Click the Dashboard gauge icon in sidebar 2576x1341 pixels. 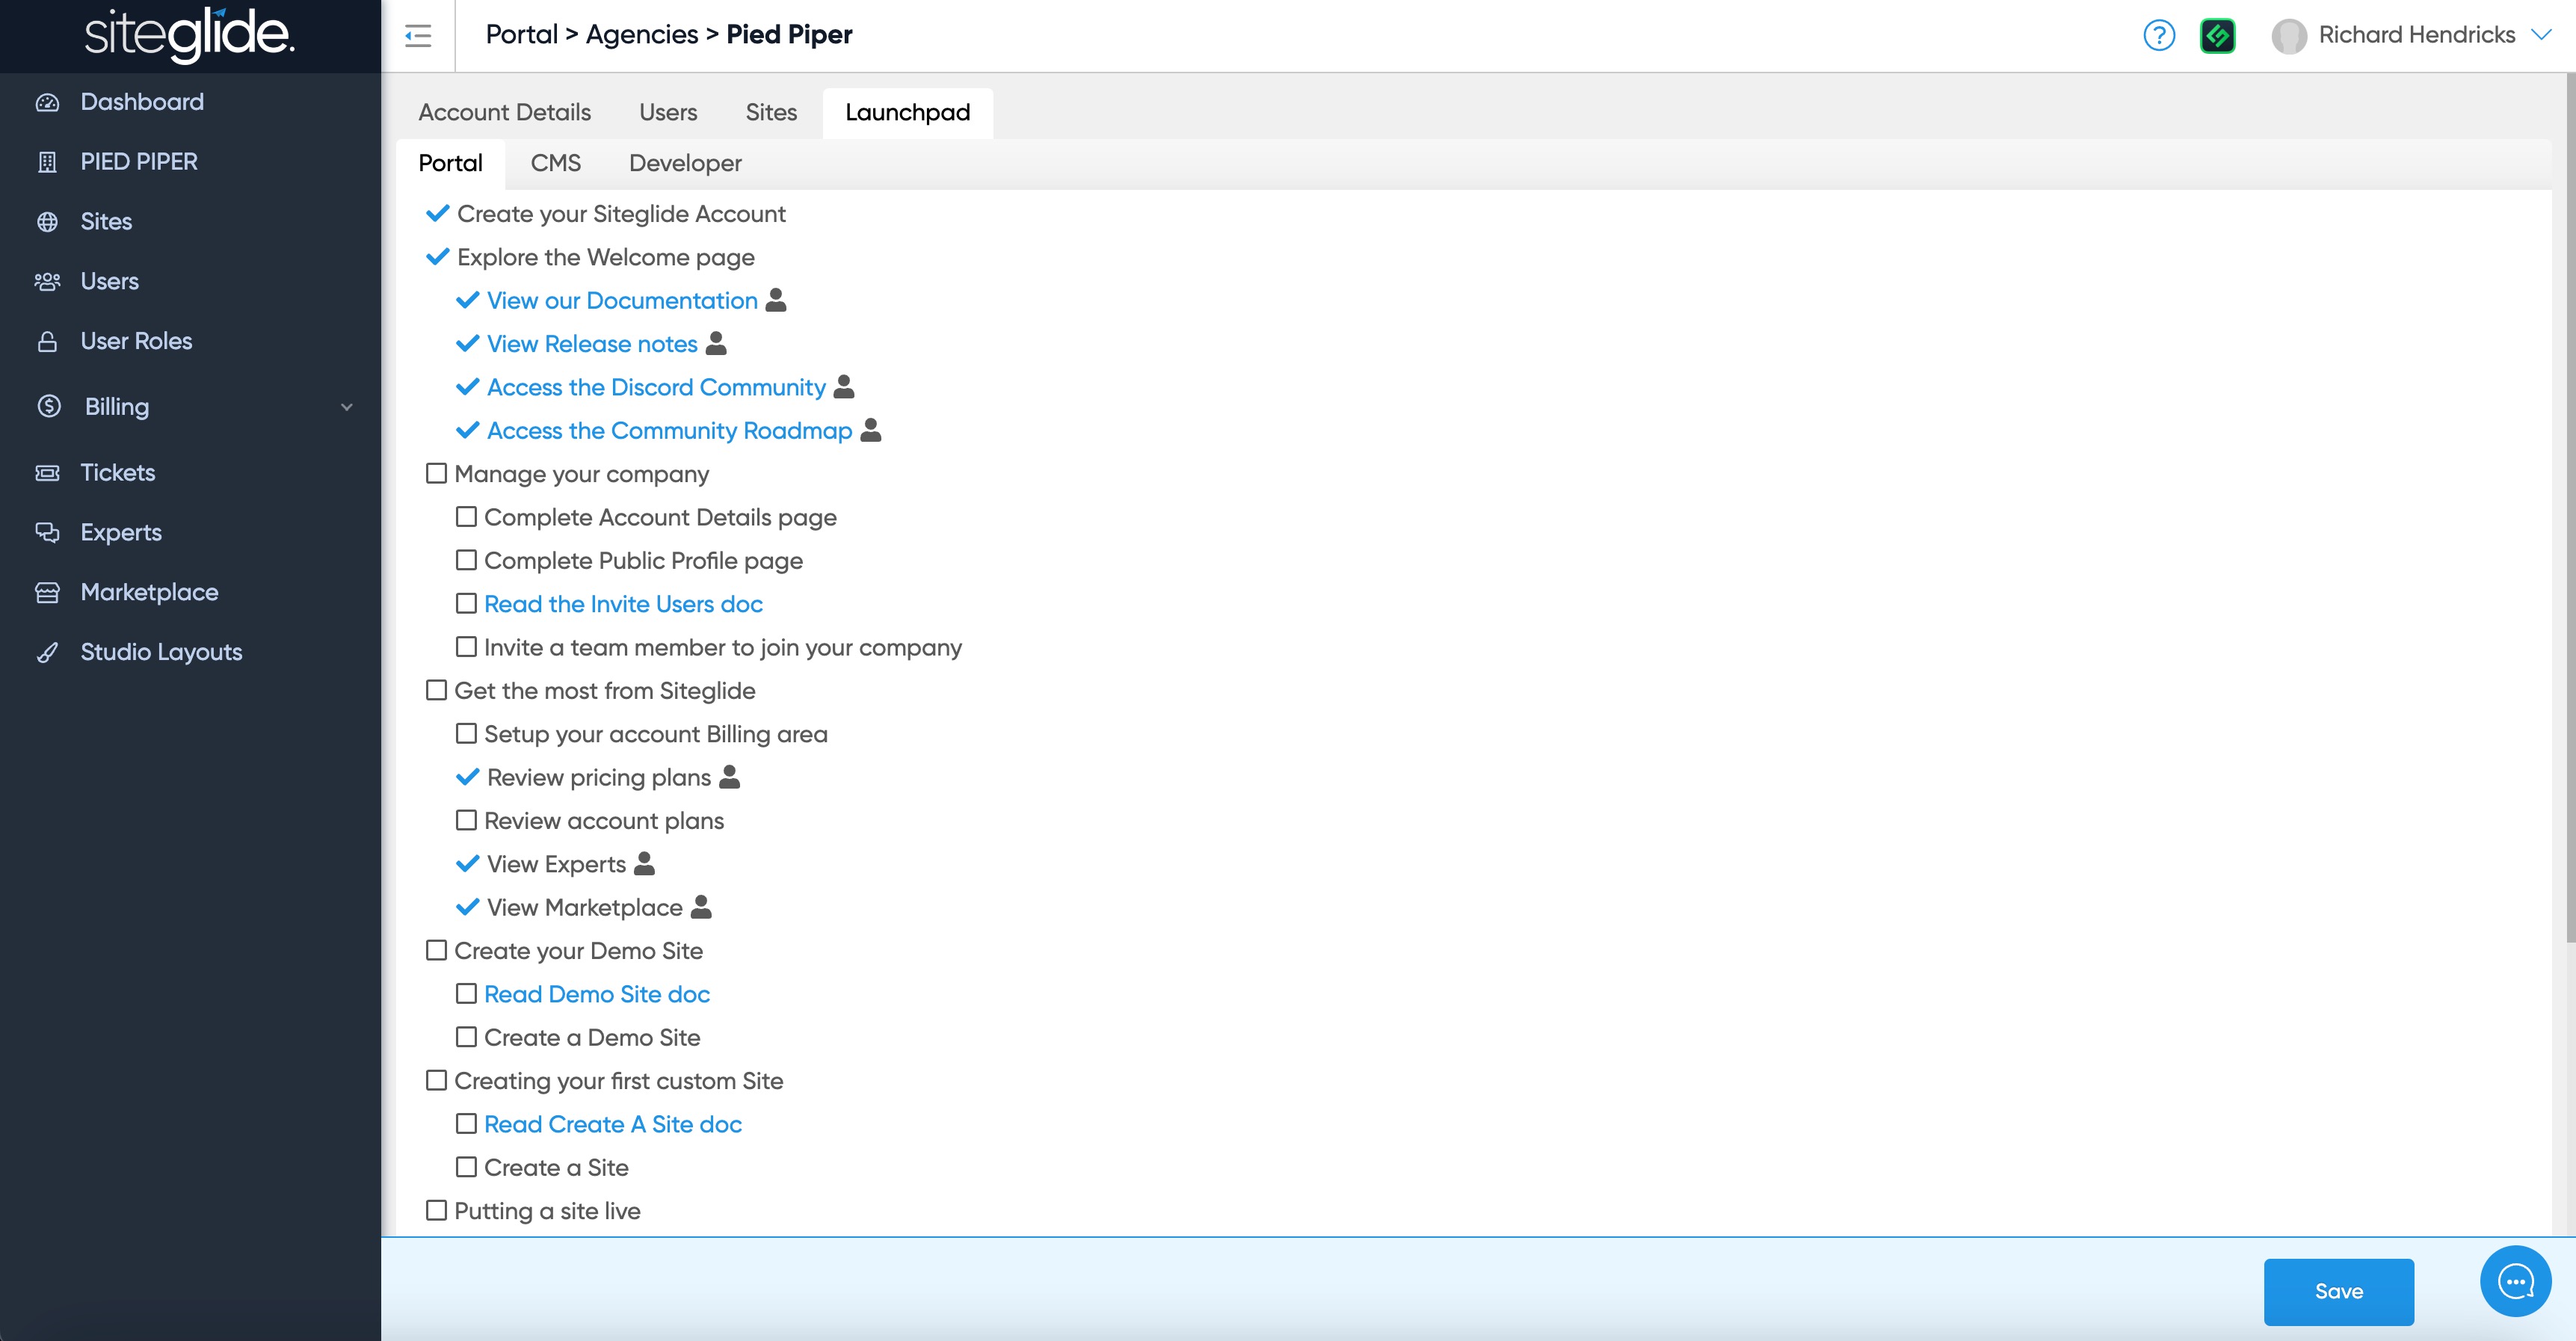[x=47, y=102]
